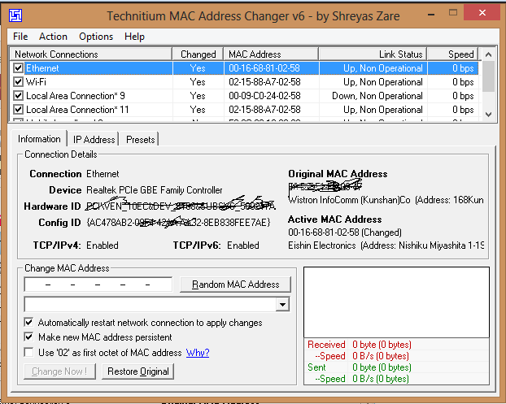Toggle Local Area Connection* 11 checkbox
Image resolution: width=506 pixels, height=404 pixels.
19,110
